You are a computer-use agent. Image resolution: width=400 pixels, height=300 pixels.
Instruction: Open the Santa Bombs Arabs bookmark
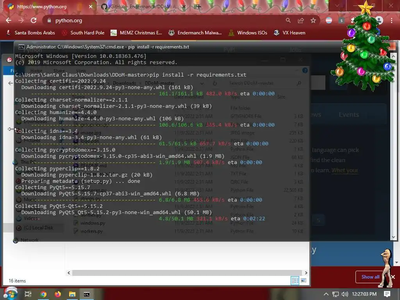30,33
